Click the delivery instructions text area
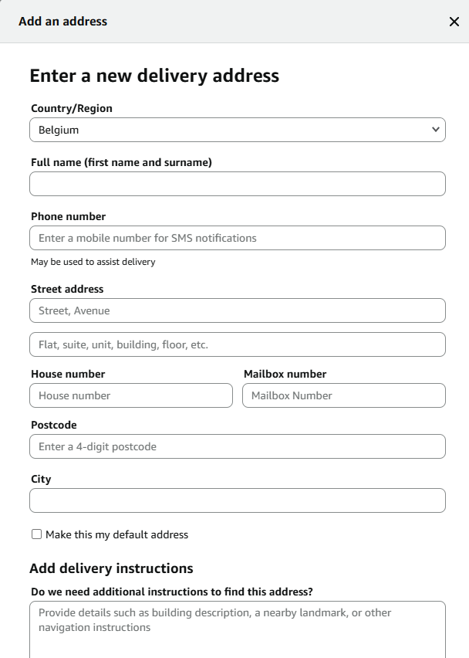 coord(238,629)
